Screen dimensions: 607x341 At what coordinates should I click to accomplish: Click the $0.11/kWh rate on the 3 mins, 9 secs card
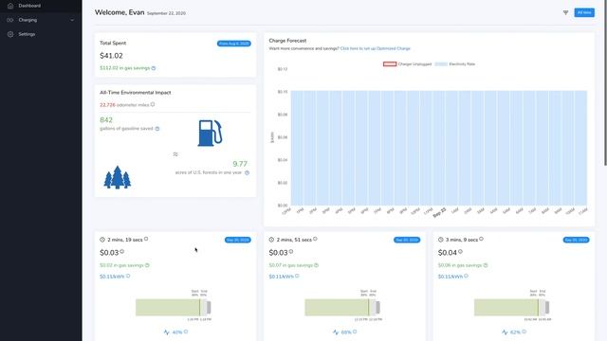[451, 277]
